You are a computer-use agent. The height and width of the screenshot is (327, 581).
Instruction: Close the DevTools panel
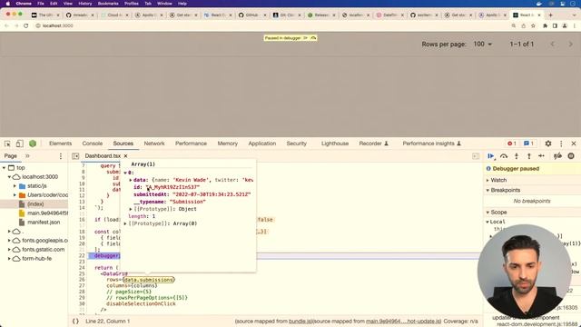coord(574,144)
